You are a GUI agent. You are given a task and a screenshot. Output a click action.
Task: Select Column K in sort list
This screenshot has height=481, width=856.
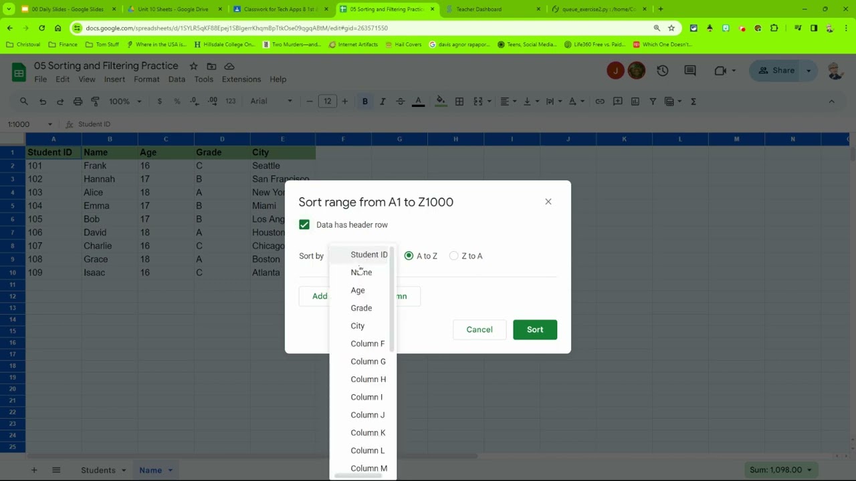click(x=368, y=433)
